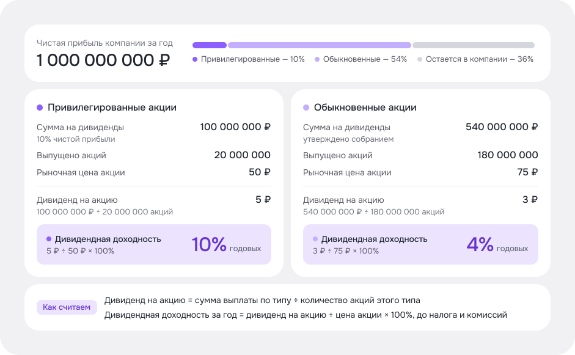The width and height of the screenshot is (575, 355).
Task: Click the bold "3 ₽" dividend per share value
Action: [x=530, y=200]
